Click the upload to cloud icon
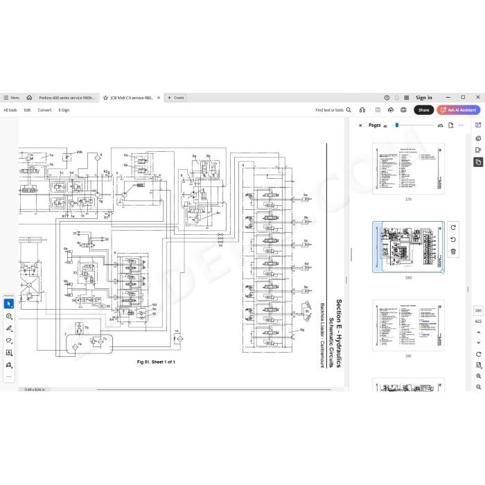This screenshot has height=485, width=485. 391,110
